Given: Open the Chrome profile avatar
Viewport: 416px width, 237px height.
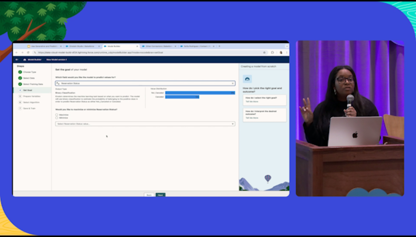Looking at the screenshot, I should tap(281, 53).
